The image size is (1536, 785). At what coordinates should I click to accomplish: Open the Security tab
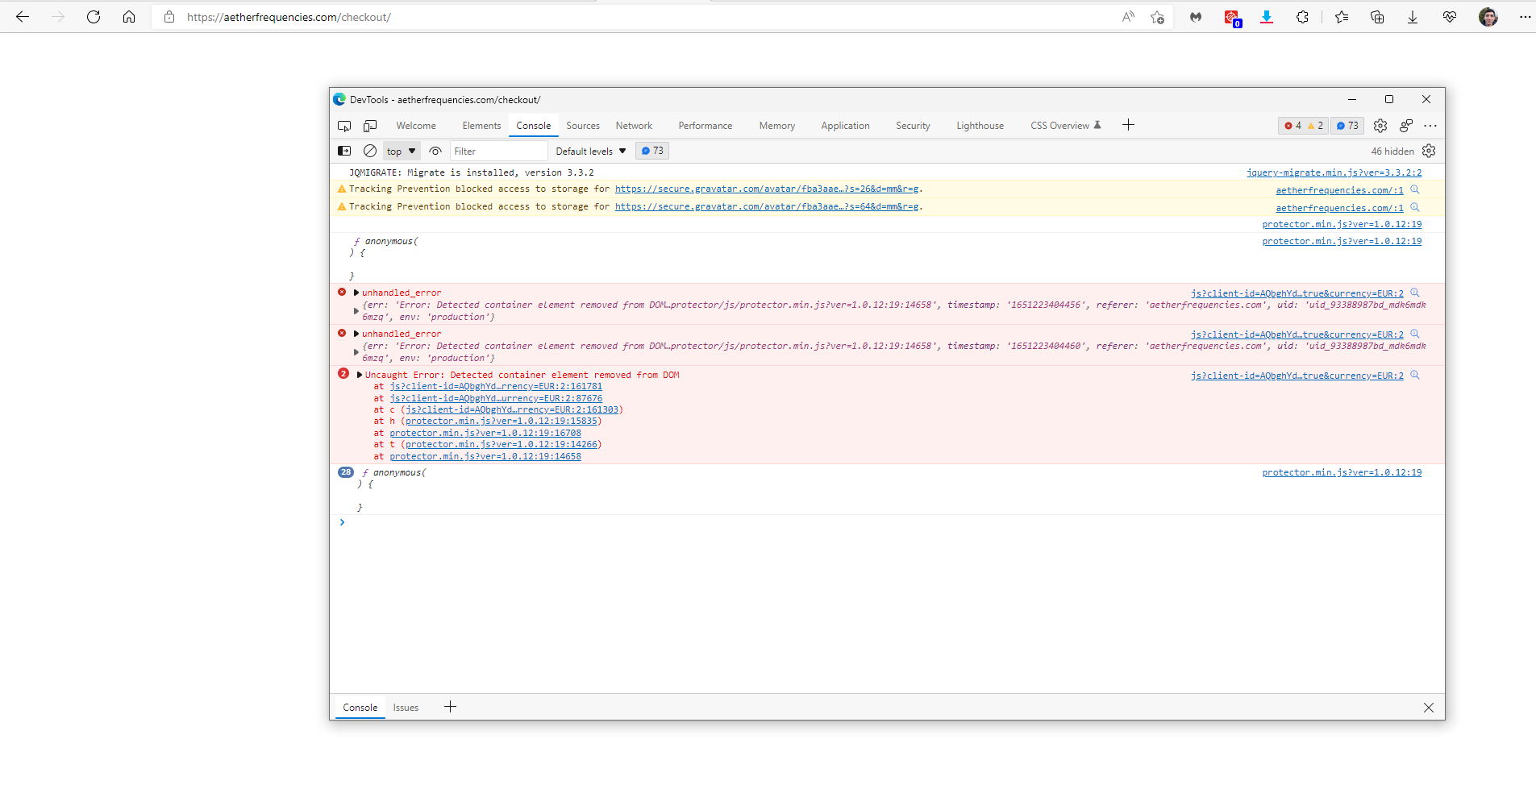click(913, 126)
